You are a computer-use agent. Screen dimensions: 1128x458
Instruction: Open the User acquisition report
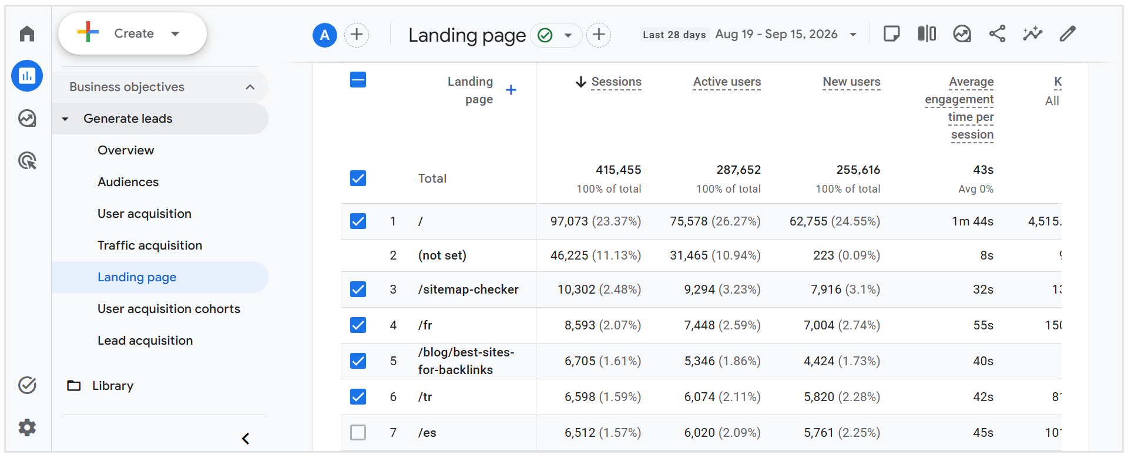pyautogui.click(x=145, y=214)
